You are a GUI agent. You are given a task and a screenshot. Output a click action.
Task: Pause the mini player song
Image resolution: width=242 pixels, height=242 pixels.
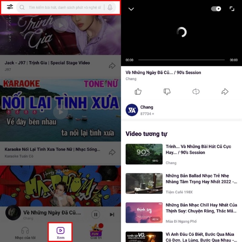point(96,214)
